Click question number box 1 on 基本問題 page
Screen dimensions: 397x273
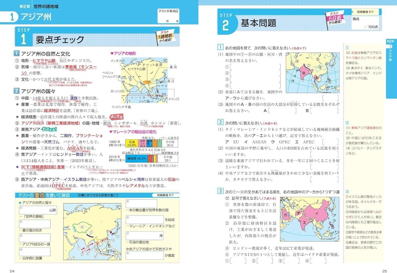[x=220, y=48]
